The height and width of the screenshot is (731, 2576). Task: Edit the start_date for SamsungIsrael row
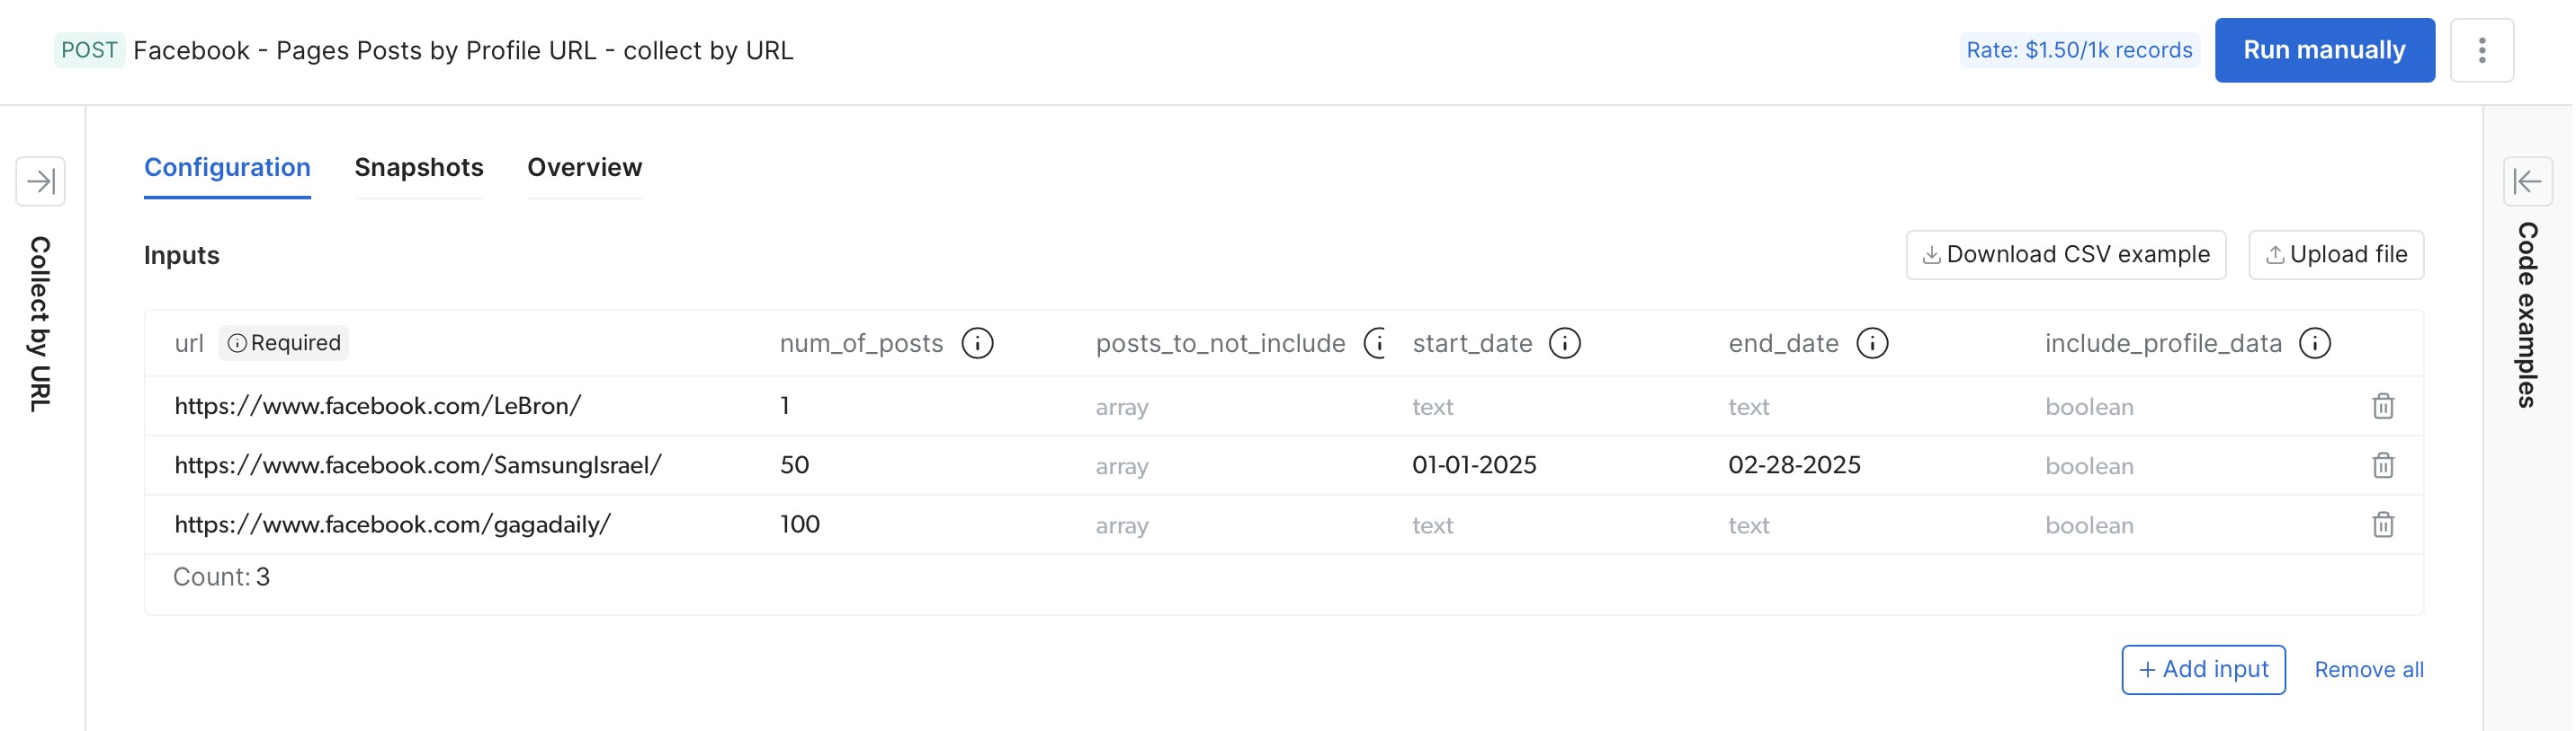click(x=1473, y=465)
